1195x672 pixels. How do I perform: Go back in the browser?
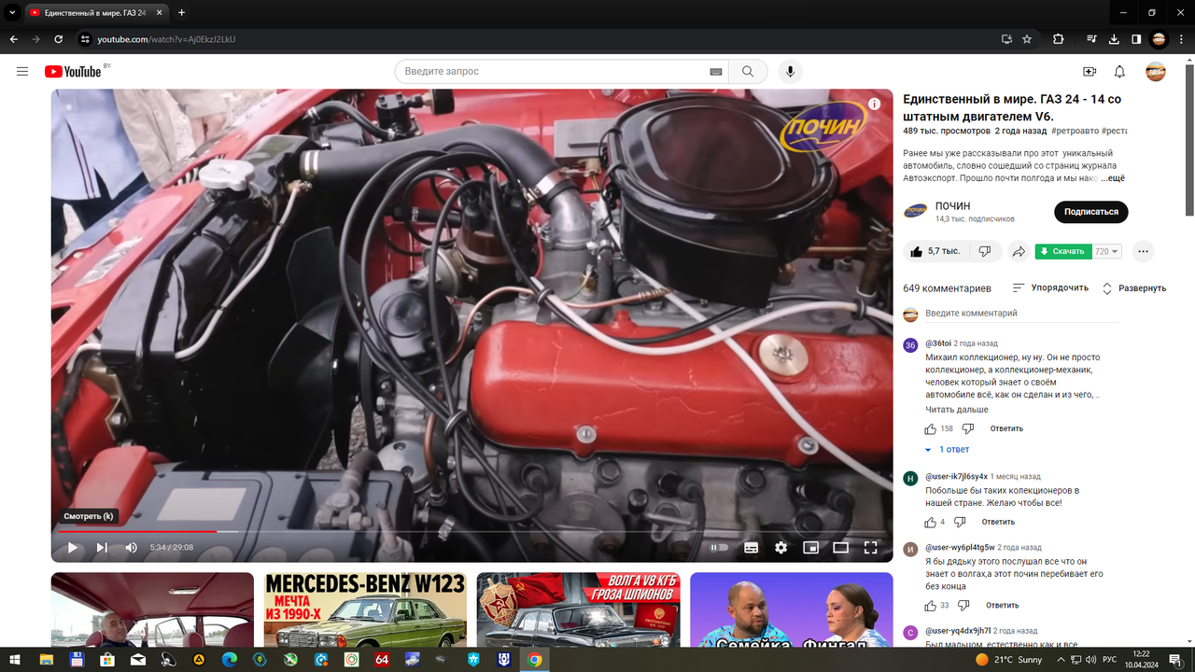(13, 39)
